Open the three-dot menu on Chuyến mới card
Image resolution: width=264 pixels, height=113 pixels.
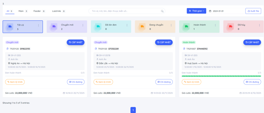click(x=83, y=25)
